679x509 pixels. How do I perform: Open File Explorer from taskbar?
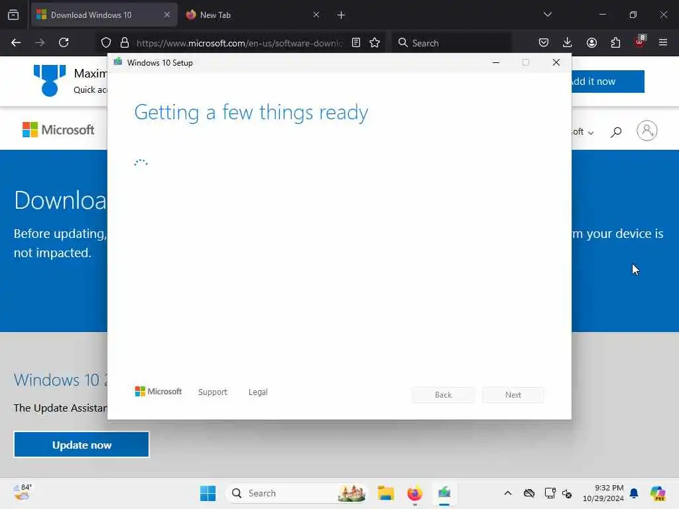(385, 493)
